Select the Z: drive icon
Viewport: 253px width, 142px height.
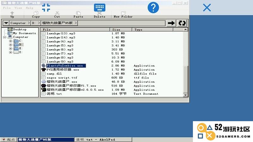[16, 52]
